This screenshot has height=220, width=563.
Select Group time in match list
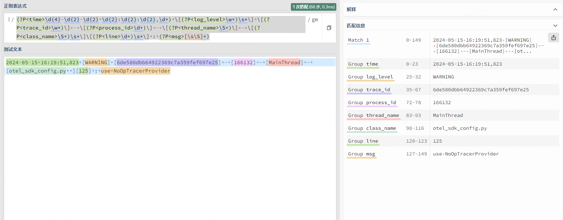tap(363, 64)
